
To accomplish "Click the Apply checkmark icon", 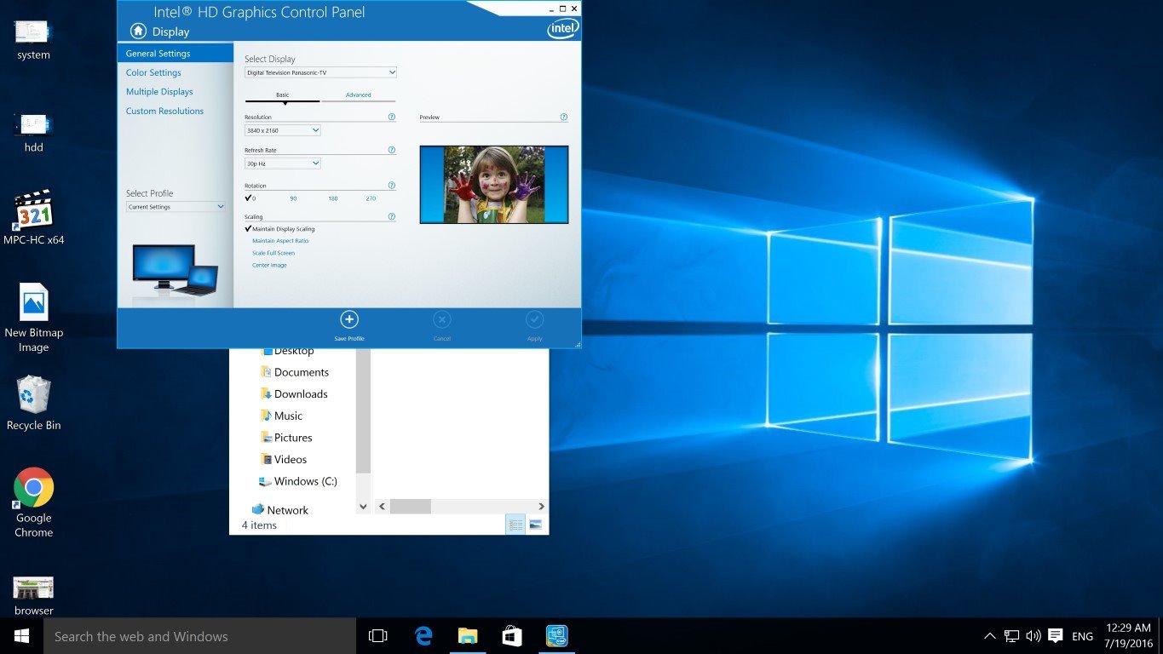I will (534, 319).
